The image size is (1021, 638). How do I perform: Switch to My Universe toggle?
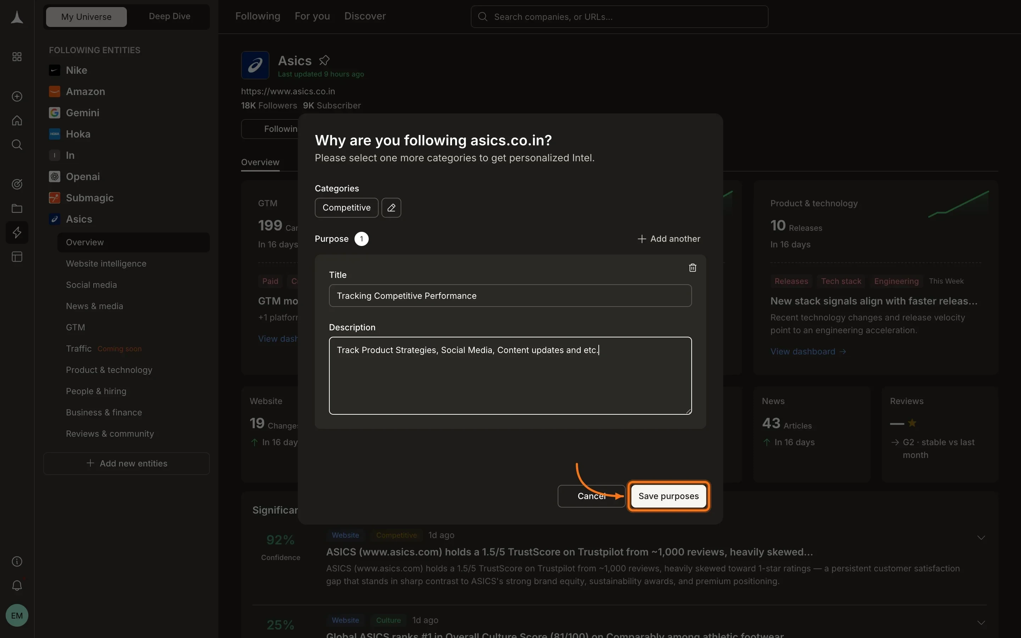86,17
